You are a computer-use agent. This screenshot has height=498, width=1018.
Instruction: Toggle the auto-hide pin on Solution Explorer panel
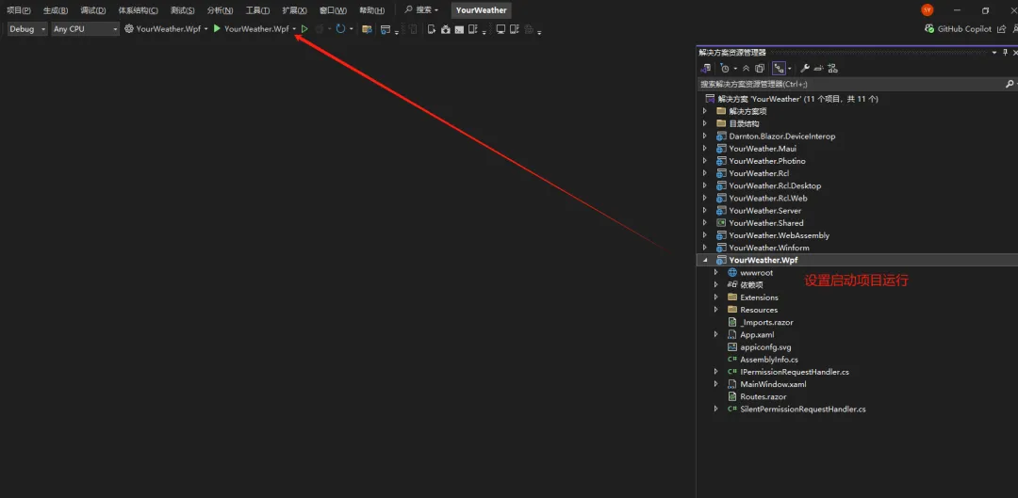point(1005,53)
